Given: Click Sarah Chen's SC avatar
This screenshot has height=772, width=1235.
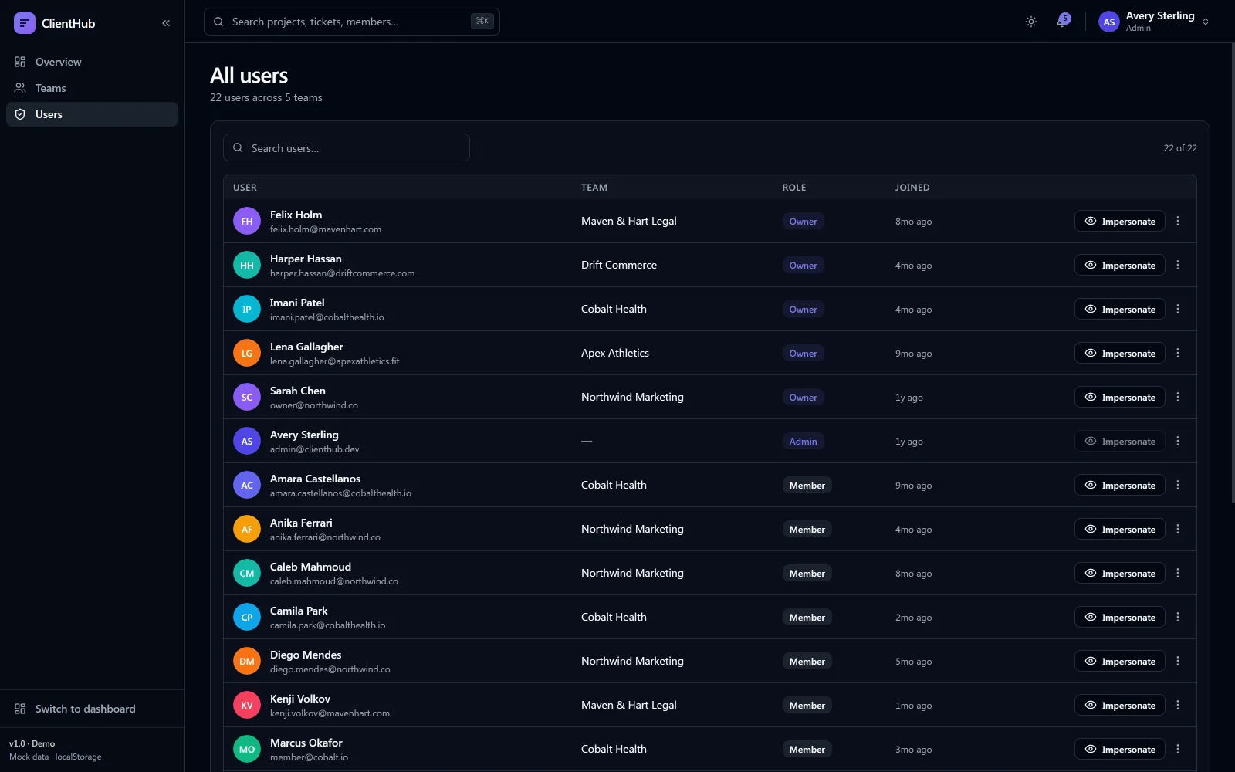Looking at the screenshot, I should tap(247, 397).
